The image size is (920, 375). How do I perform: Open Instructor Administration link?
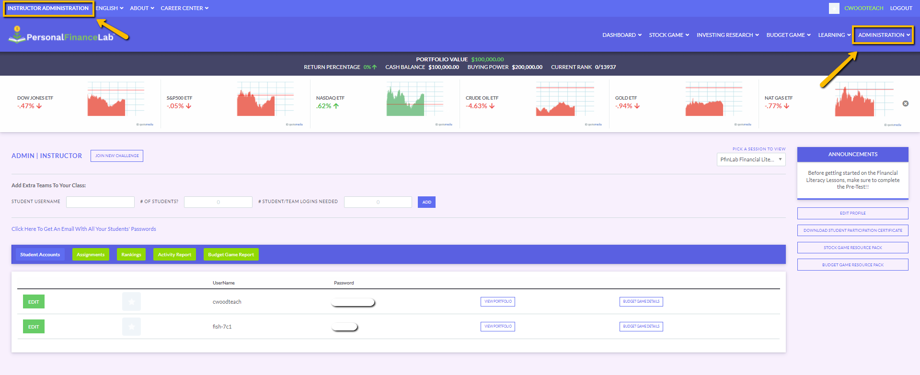[48, 8]
